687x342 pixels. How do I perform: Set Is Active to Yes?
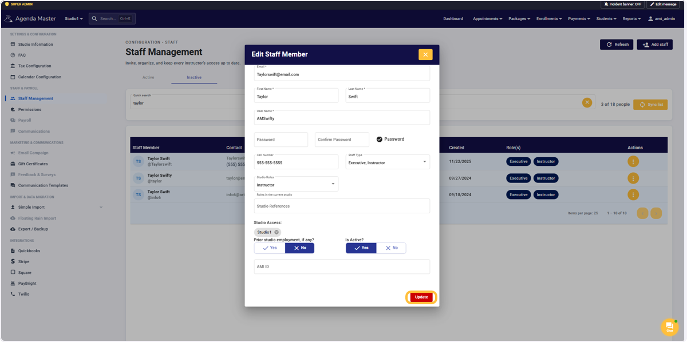tap(361, 248)
